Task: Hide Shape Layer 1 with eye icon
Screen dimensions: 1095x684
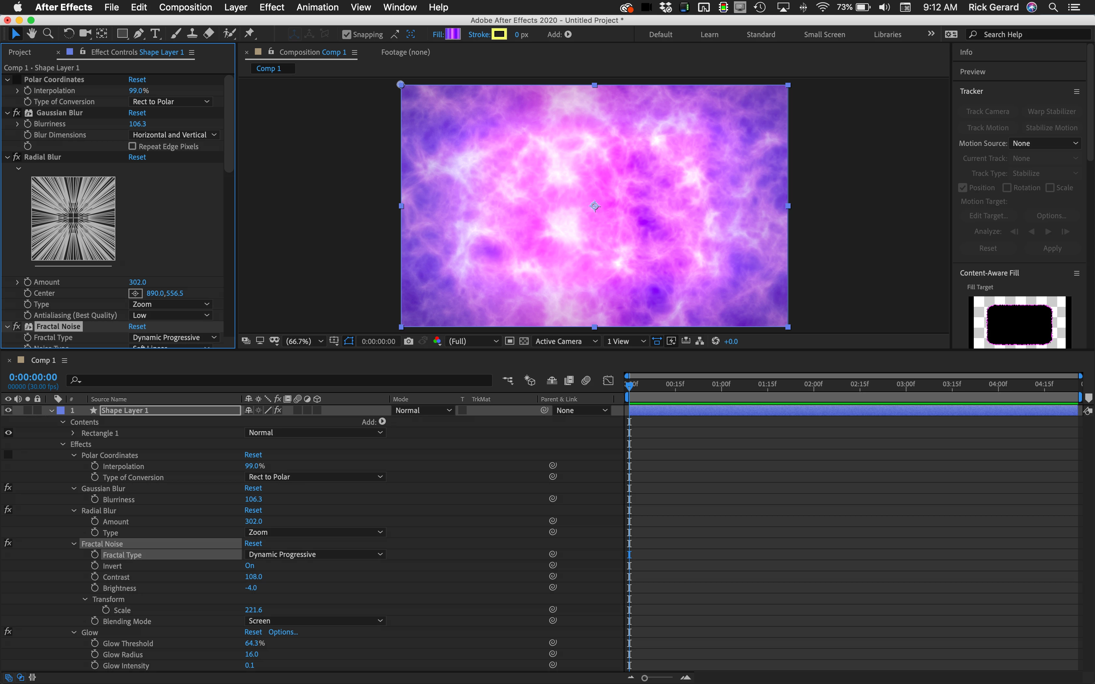Action: point(8,410)
